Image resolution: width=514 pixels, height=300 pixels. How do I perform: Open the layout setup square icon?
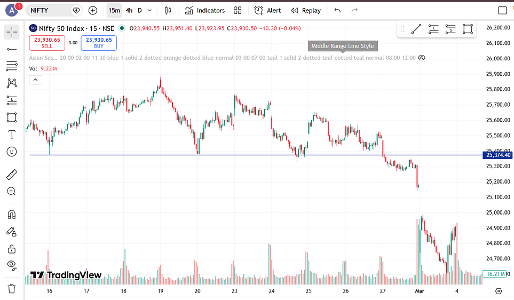tap(503, 11)
